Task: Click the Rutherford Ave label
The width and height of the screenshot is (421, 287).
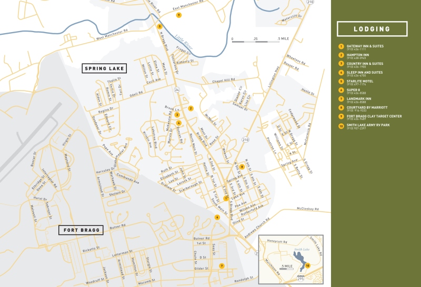Action: [252, 210]
